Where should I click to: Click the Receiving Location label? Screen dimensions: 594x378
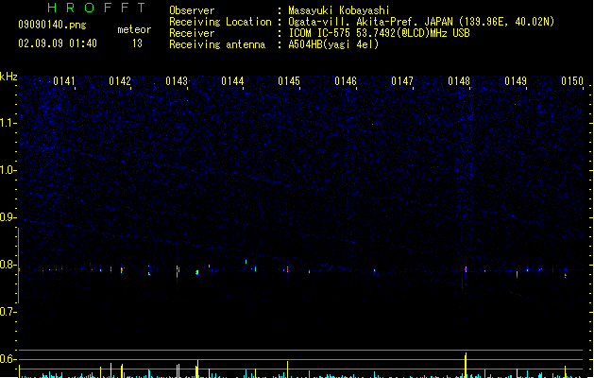220,22
